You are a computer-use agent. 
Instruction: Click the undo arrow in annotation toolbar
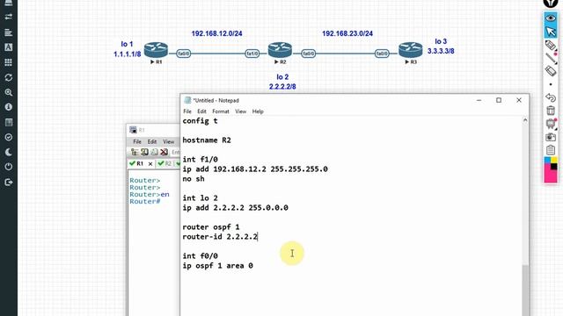(x=551, y=97)
